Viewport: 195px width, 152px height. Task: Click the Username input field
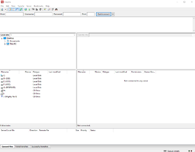point(43,14)
